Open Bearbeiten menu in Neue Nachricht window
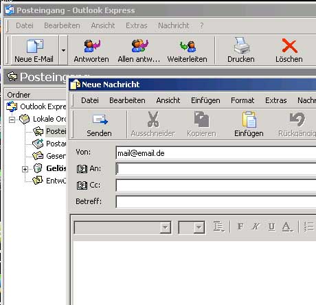316x305 pixels. (x=127, y=100)
